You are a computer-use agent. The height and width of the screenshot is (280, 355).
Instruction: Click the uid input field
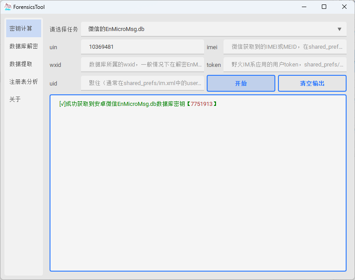coord(142,83)
